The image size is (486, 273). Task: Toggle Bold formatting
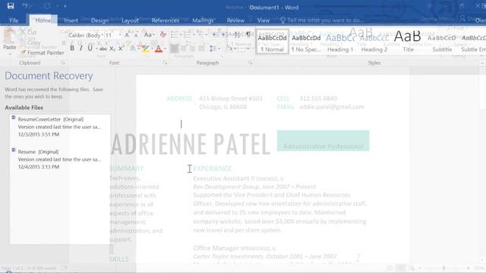[72, 49]
